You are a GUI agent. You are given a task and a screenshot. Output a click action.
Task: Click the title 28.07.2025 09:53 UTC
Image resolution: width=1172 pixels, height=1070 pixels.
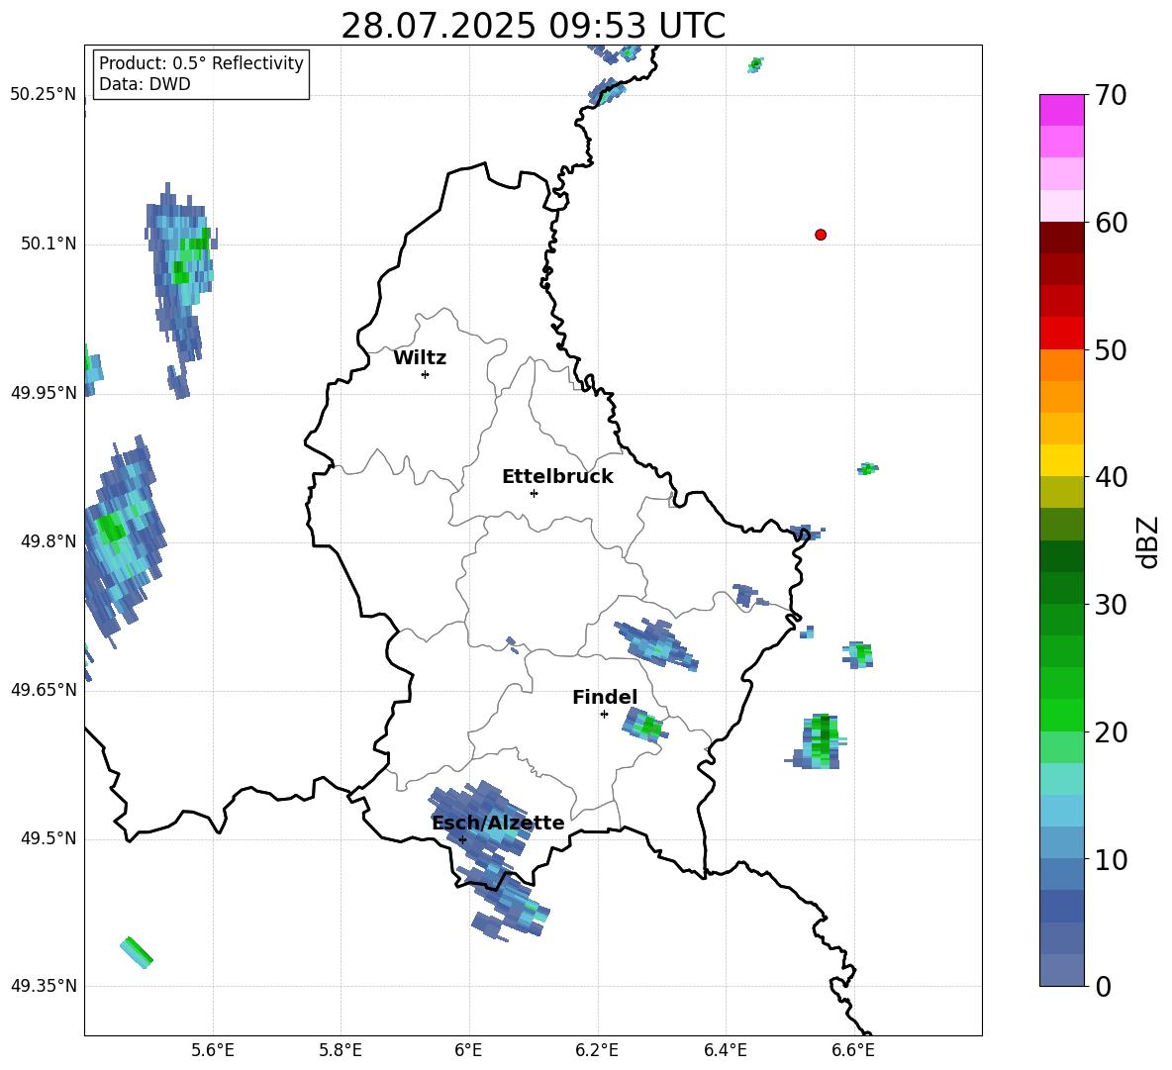click(x=533, y=26)
